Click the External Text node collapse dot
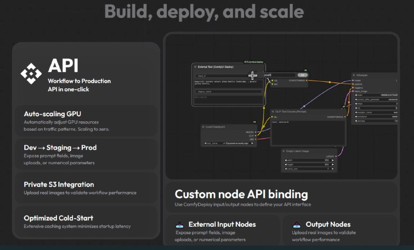This screenshot has width=414, height=250. [195, 67]
